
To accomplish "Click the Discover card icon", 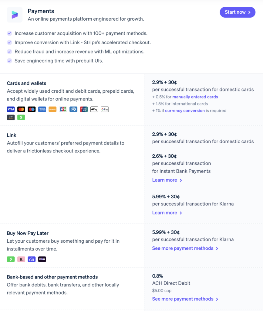I will click(x=52, y=109).
